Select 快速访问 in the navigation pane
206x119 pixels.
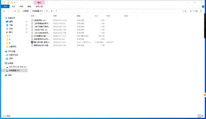click(11, 18)
